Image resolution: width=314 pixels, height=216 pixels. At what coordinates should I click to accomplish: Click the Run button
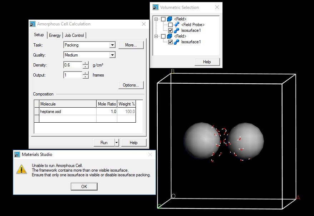pos(104,143)
